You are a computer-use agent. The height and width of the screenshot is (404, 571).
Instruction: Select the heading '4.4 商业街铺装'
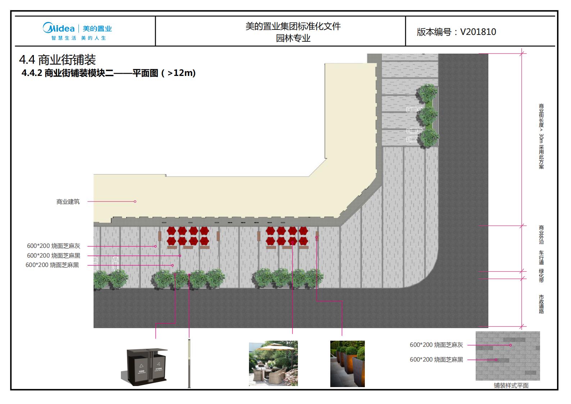[x=57, y=60]
